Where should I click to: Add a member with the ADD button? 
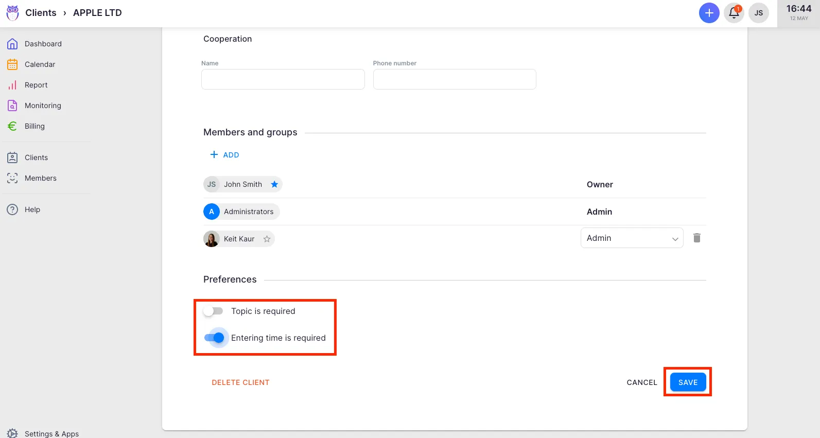(x=225, y=155)
